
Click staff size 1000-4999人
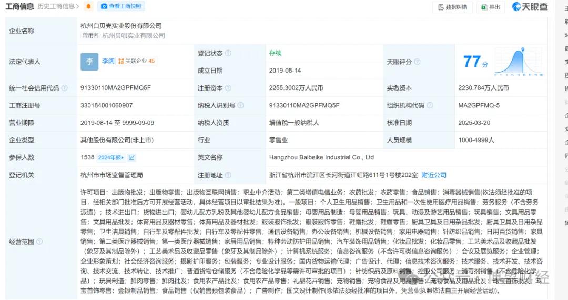(476, 140)
